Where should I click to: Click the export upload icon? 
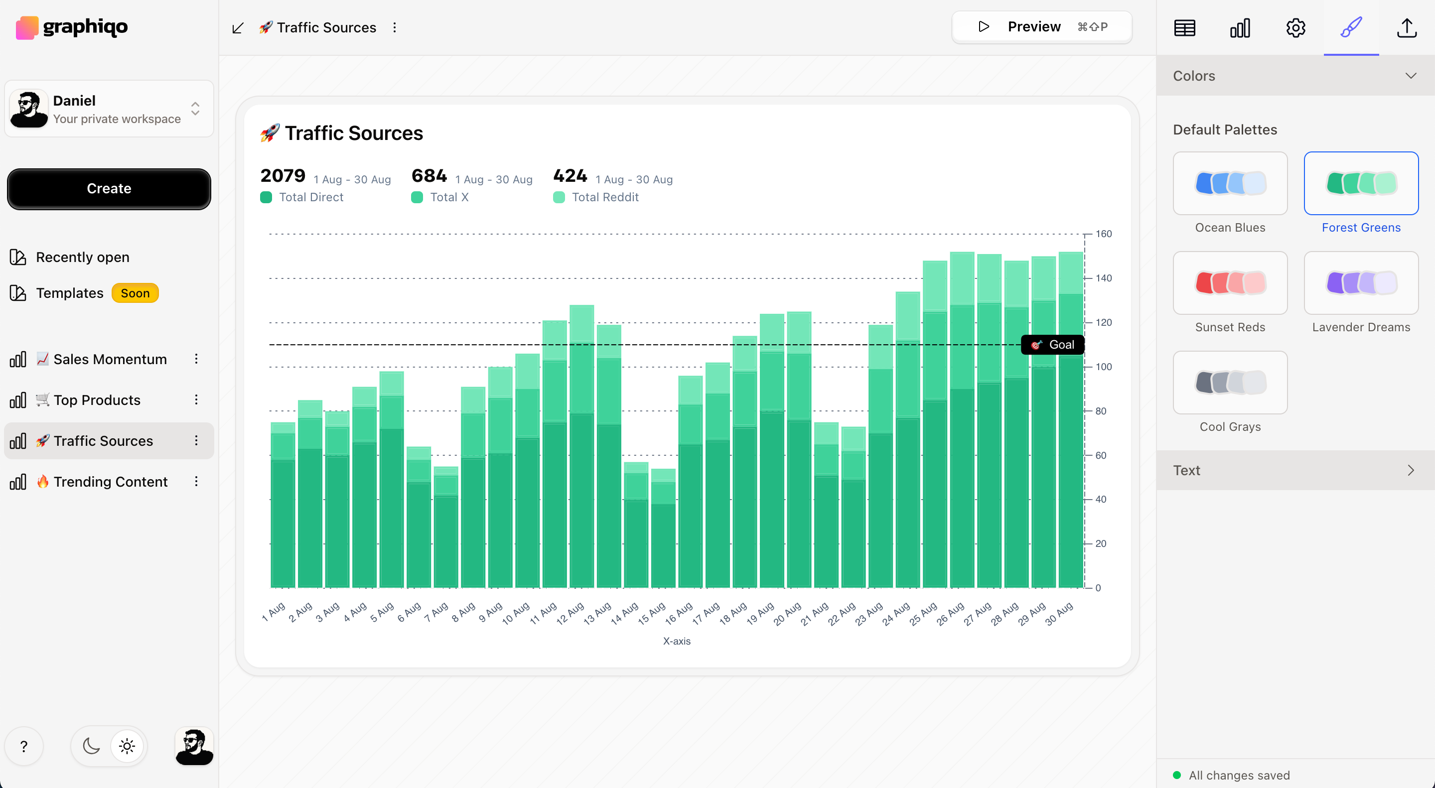click(1407, 28)
